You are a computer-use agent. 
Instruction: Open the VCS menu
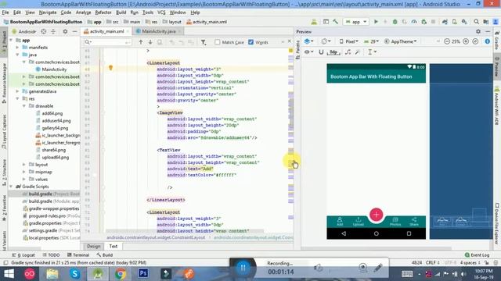[x=161, y=12]
